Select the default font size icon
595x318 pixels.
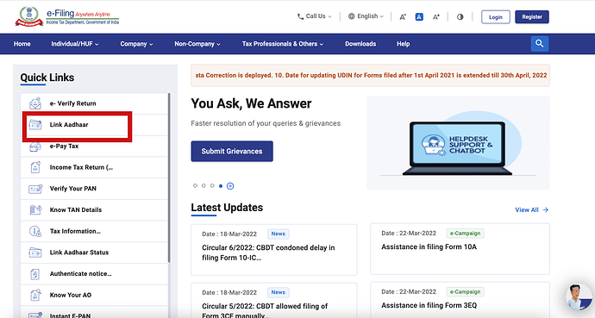419,16
